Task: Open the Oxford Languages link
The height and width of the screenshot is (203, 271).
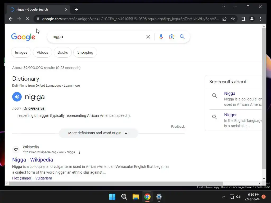Action: [x=48, y=86]
